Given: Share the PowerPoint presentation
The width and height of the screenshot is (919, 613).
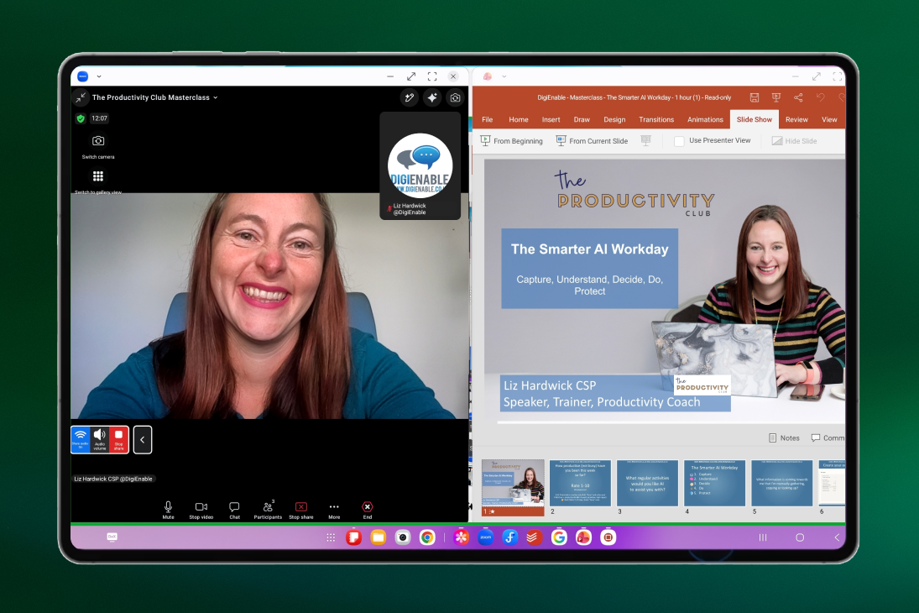Looking at the screenshot, I should pos(798,97).
